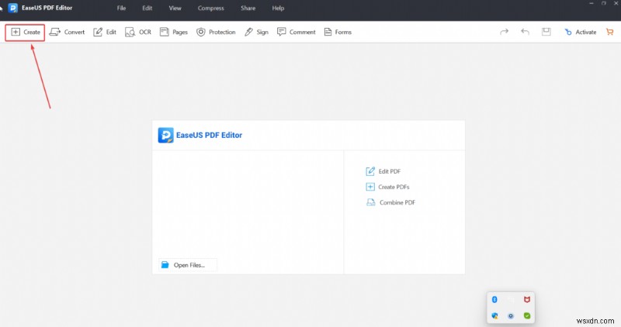
Task: Click the Activate button
Action: point(581,32)
